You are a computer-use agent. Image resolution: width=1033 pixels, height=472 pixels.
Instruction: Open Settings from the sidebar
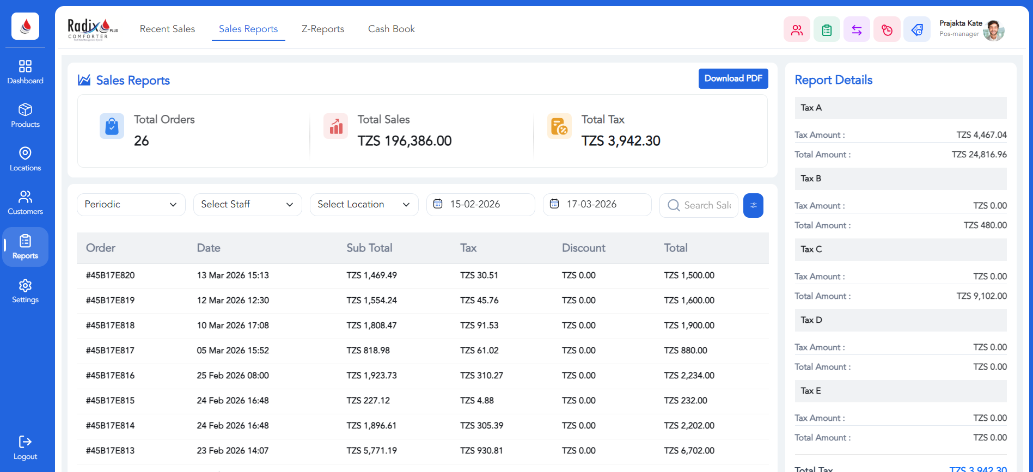click(25, 291)
